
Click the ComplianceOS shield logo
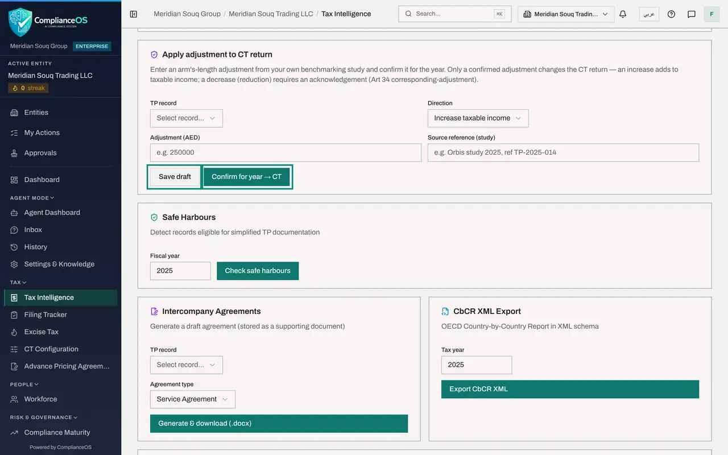(x=20, y=22)
